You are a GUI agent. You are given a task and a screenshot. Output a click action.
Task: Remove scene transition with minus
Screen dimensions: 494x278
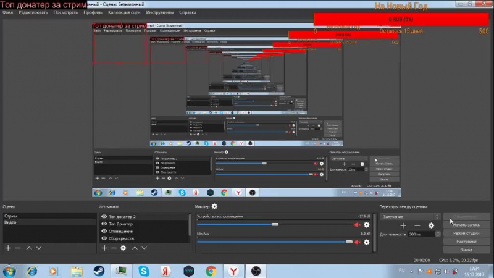tap(417, 225)
